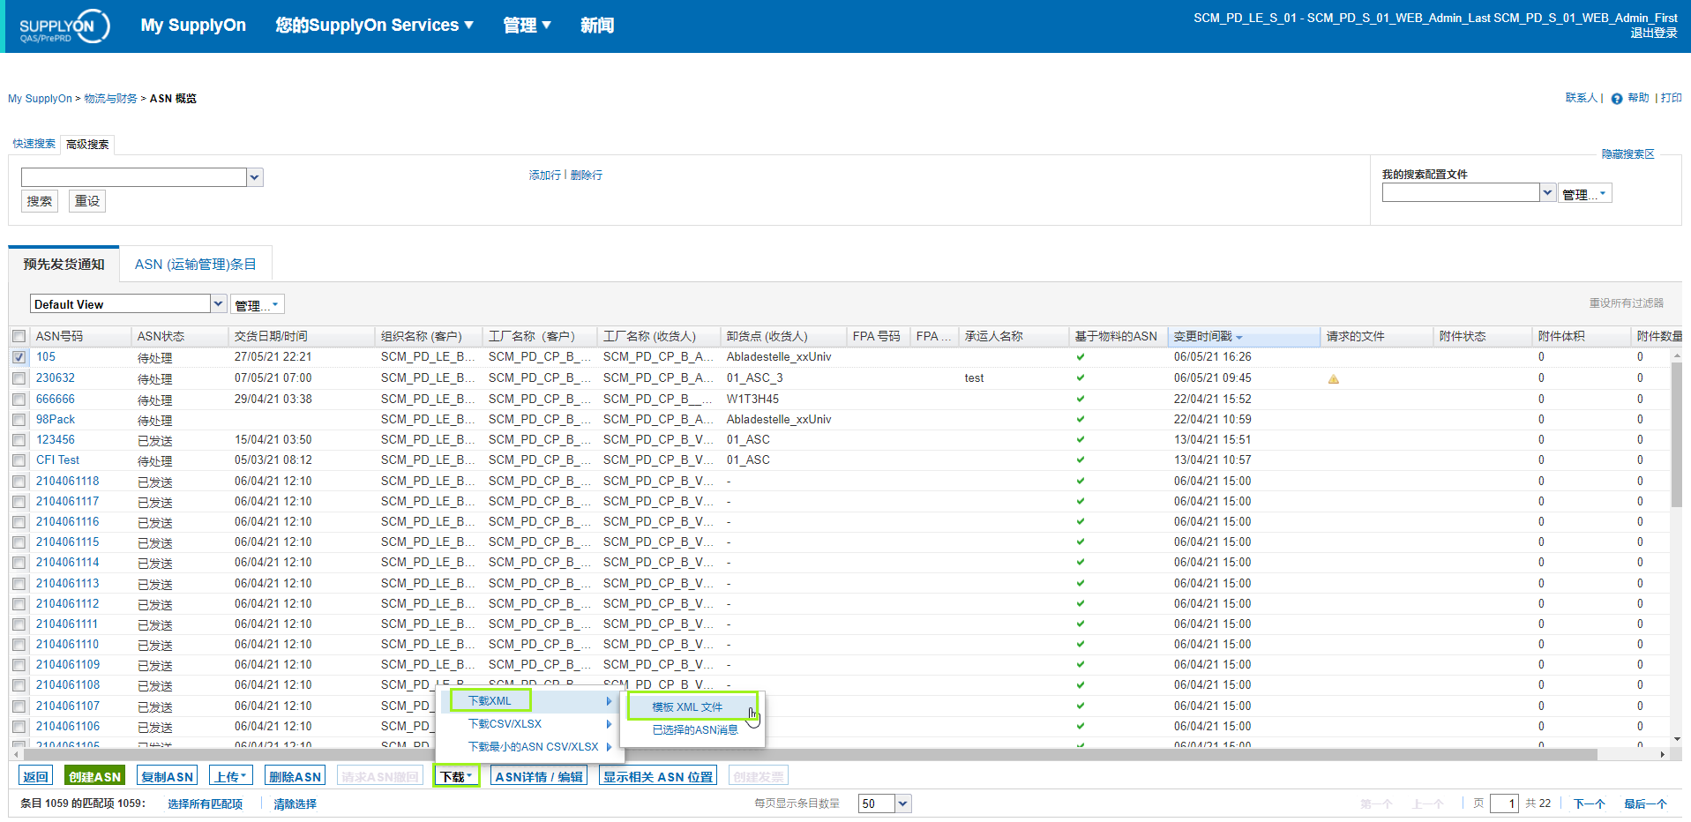Click the 删除ASN button
1691x822 pixels.
(295, 776)
